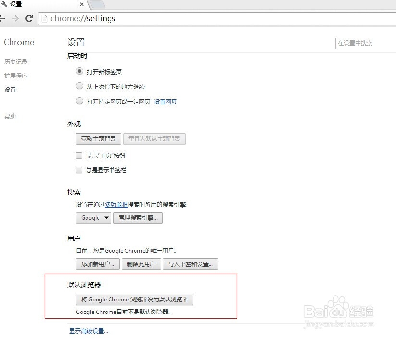
Task: Click the 搜索 section heading
Action: point(74,192)
